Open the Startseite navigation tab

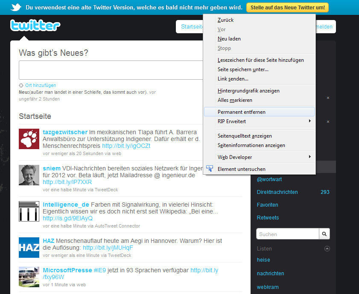[191, 26]
